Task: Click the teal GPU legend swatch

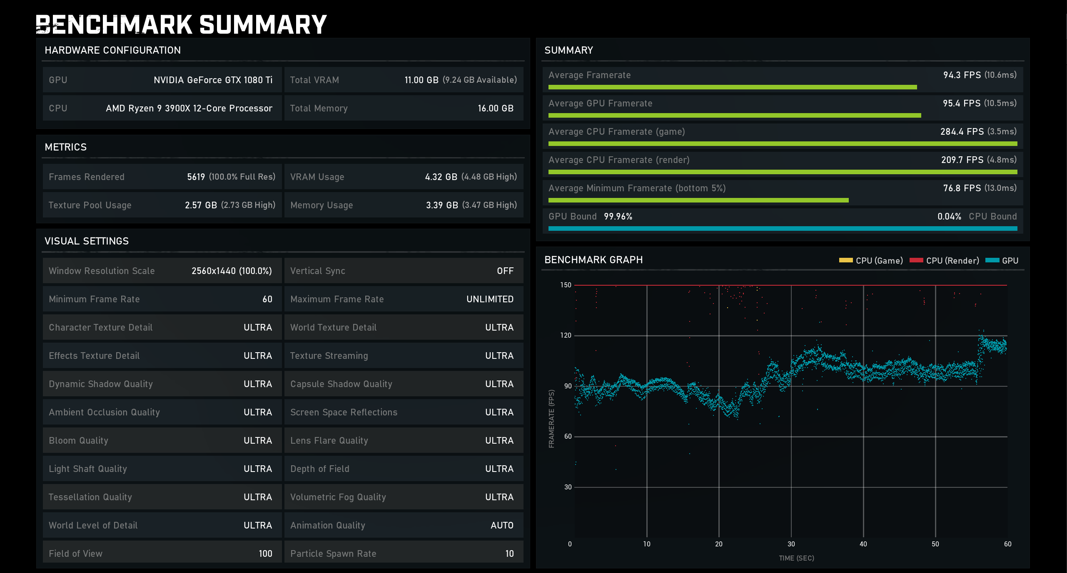Action: coord(992,260)
